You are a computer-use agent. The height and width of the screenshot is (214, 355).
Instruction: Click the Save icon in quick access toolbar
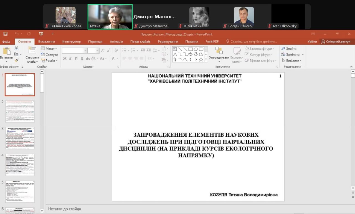click(5, 34)
